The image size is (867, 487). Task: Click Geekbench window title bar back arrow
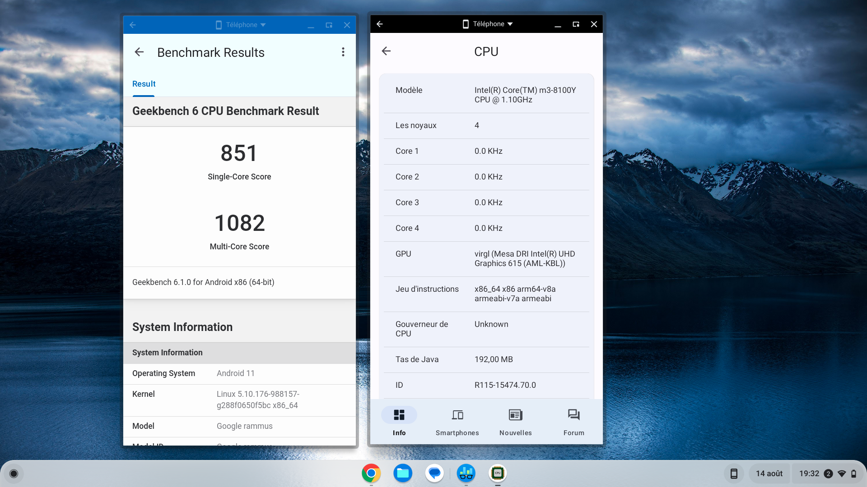click(133, 25)
